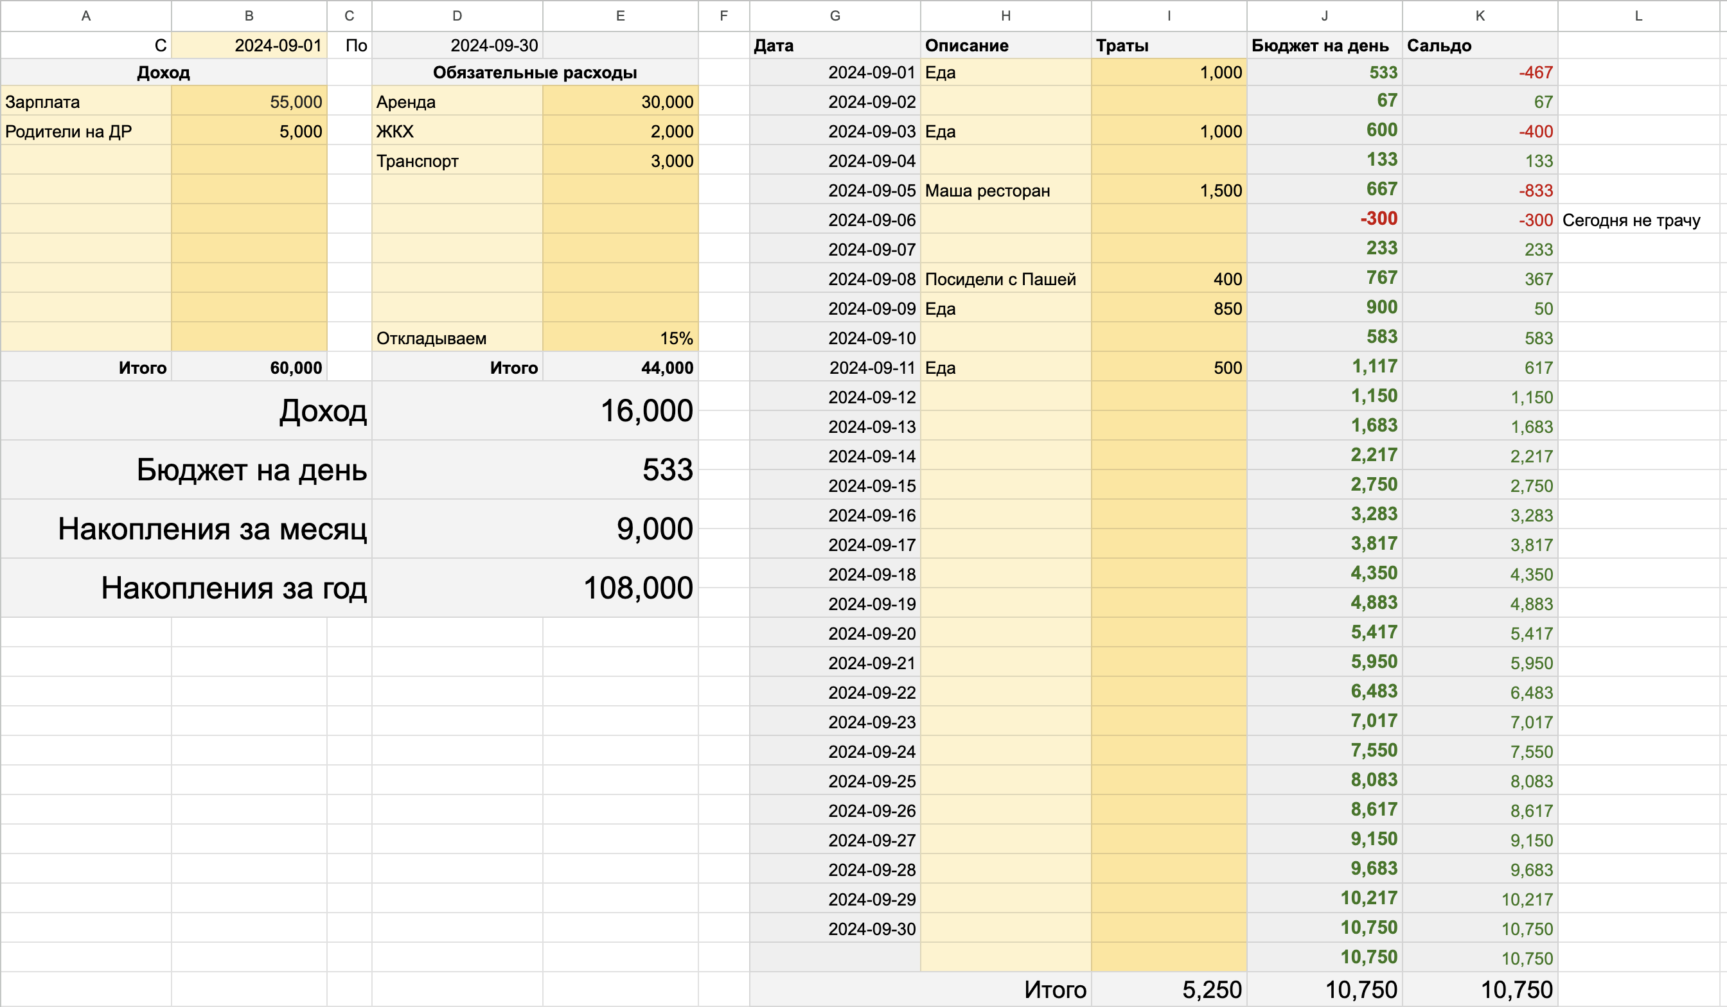
Task: Select the Транспорт expense label
Action: click(x=457, y=161)
